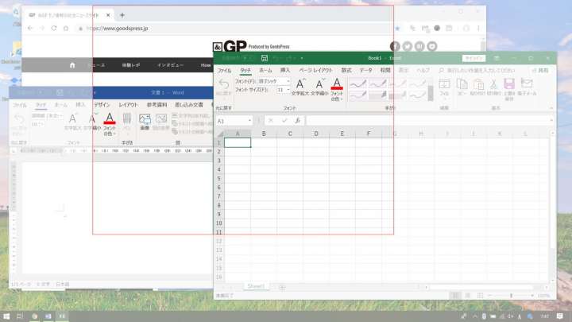Switch to Excel ホーム tab
This screenshot has height=322, width=572.
tap(265, 70)
